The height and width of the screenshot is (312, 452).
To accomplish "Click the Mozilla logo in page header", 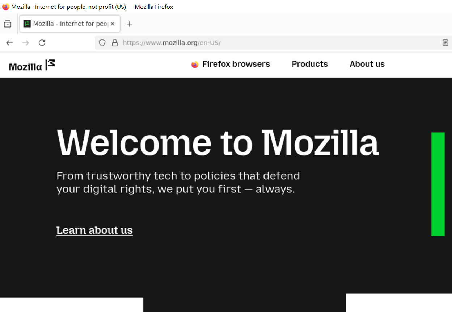I will 32,65.
